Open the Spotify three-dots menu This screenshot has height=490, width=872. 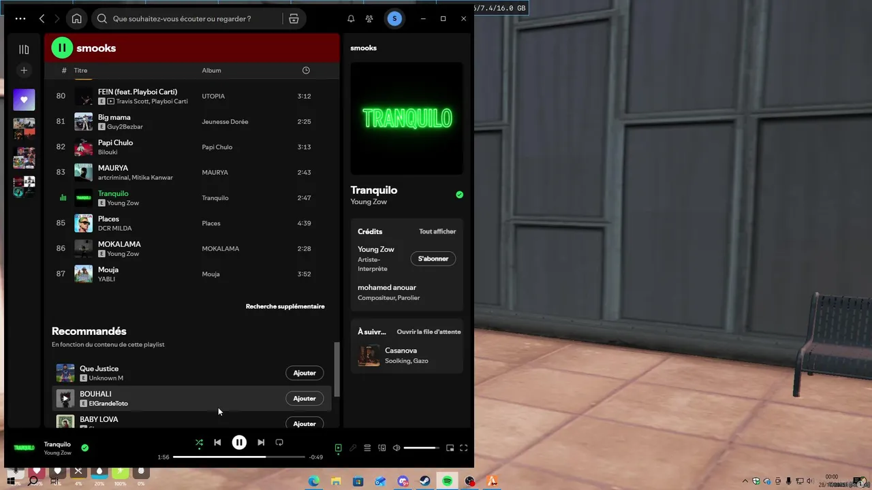(x=20, y=19)
